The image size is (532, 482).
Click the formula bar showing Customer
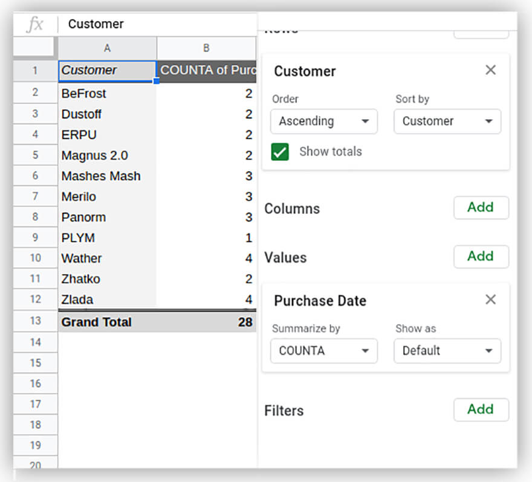tap(157, 24)
